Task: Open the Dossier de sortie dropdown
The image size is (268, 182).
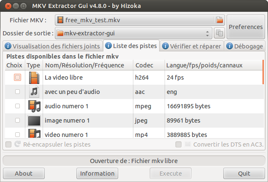Action: click(133, 33)
